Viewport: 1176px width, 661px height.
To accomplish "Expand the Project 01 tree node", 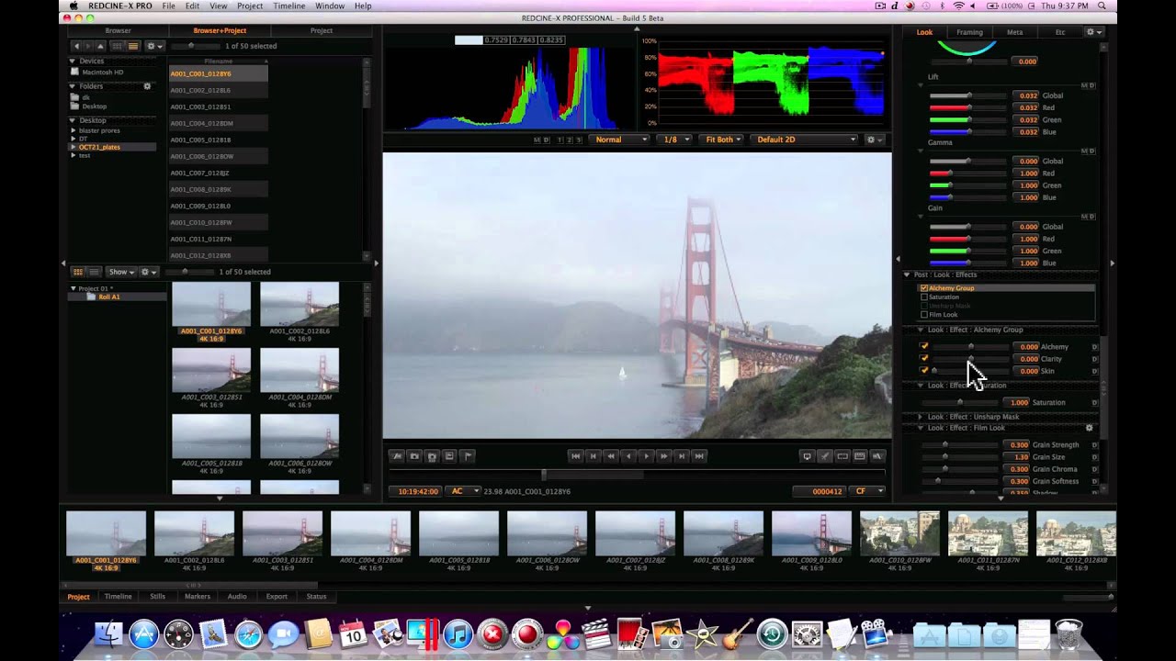I will pyautogui.click(x=73, y=288).
